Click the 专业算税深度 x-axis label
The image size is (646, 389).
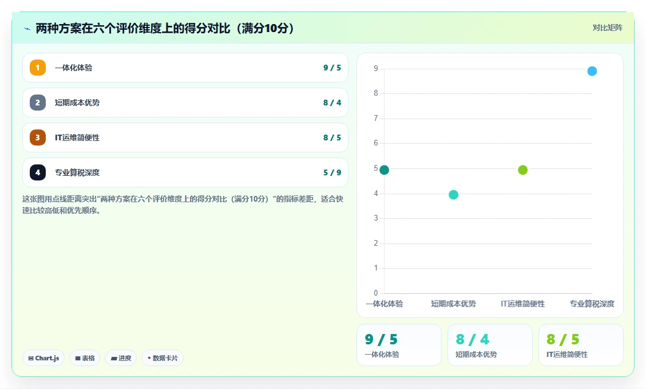tap(592, 304)
